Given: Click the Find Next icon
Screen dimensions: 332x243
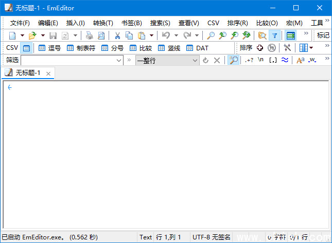Looking at the screenshot, I should pyautogui.click(x=234, y=35).
